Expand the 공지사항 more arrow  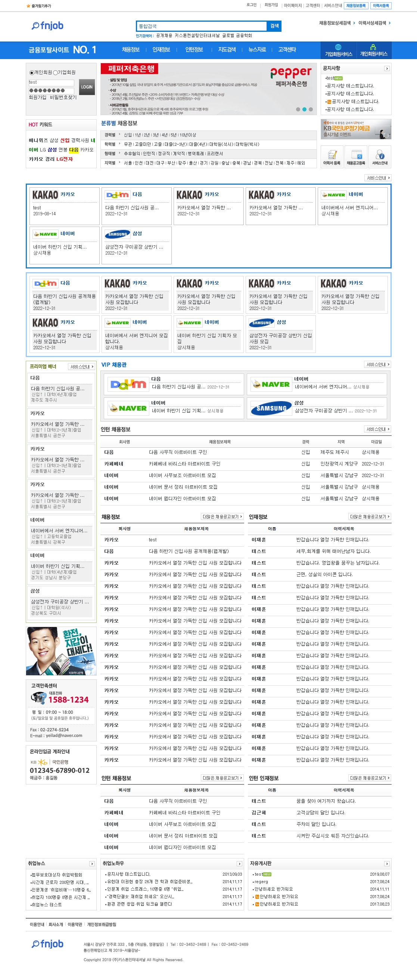tap(387, 68)
